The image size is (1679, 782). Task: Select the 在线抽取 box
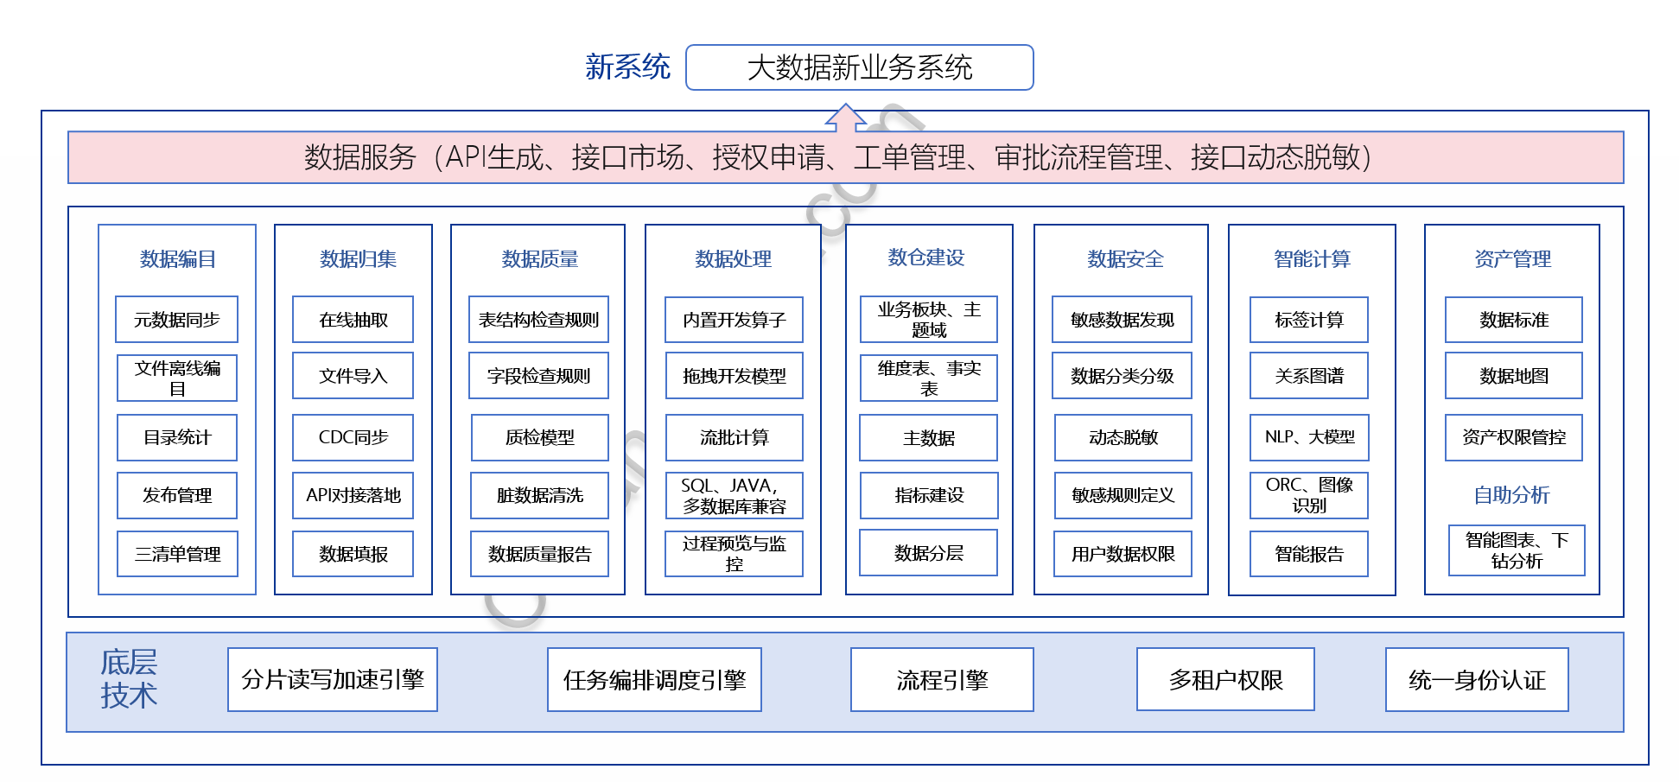[x=353, y=320]
